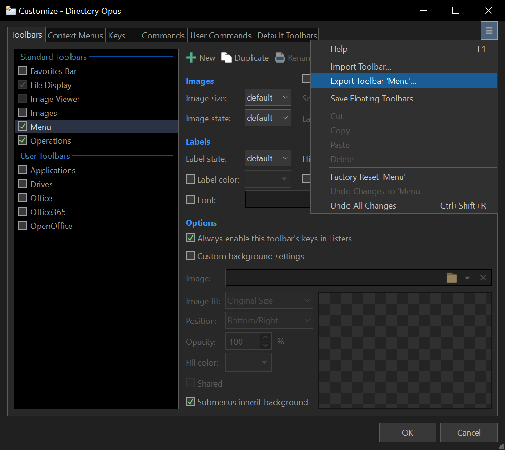Toggle Submenus inherit background
The image size is (505, 450).
(x=190, y=401)
